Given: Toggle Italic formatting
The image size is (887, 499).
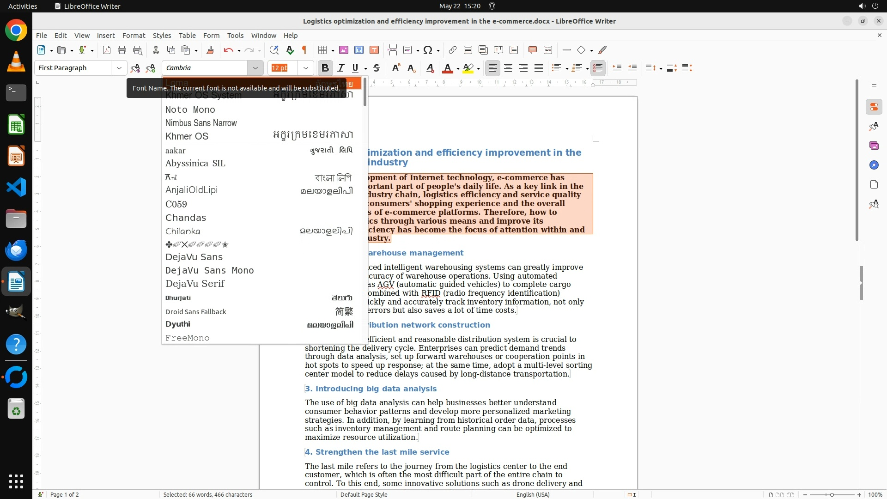Looking at the screenshot, I should (341, 68).
